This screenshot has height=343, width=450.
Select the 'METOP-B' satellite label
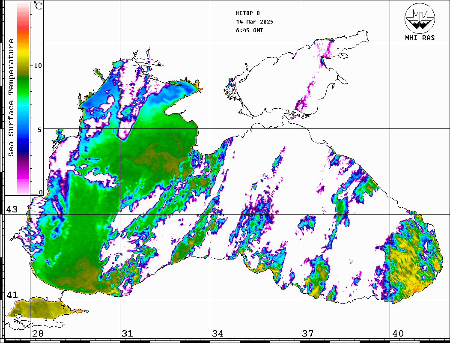coord(247,13)
